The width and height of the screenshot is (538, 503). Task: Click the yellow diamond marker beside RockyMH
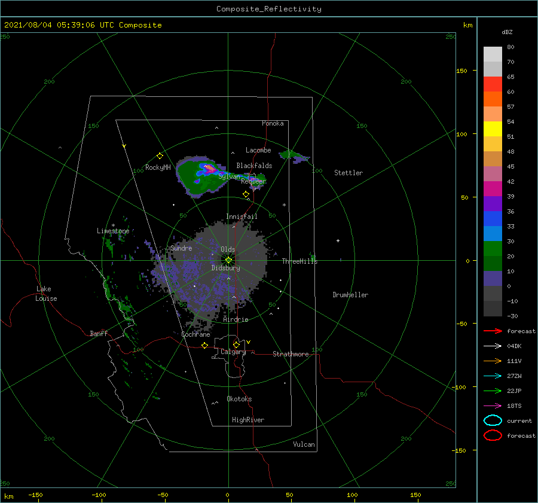(x=160, y=156)
